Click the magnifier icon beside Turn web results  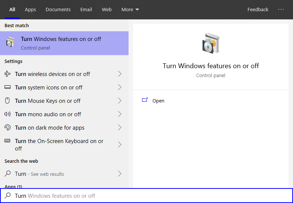point(7,174)
